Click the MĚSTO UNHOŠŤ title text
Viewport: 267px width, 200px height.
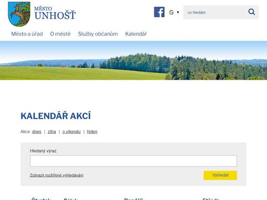click(x=55, y=13)
